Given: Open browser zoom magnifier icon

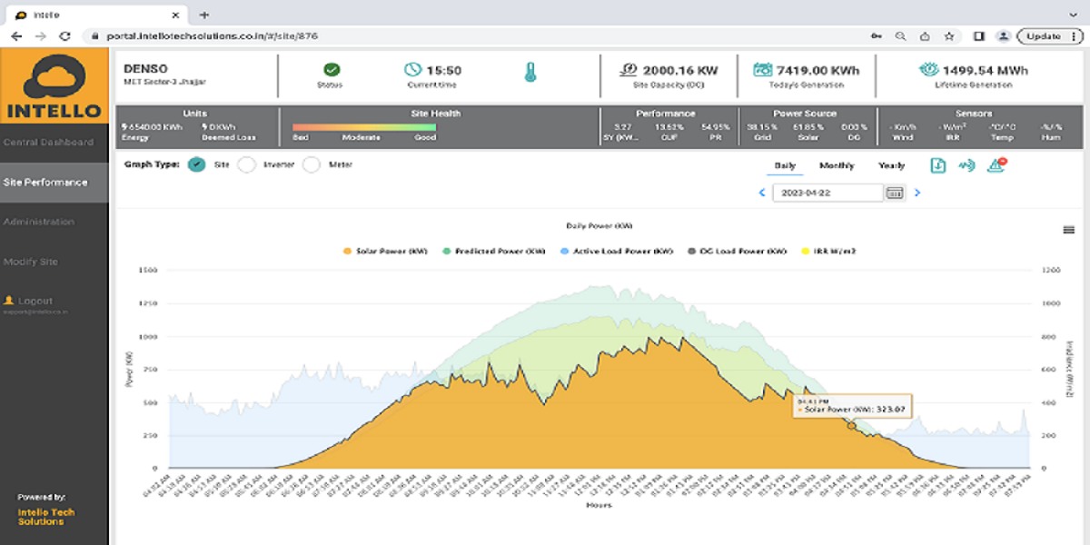Looking at the screenshot, I should tap(900, 36).
